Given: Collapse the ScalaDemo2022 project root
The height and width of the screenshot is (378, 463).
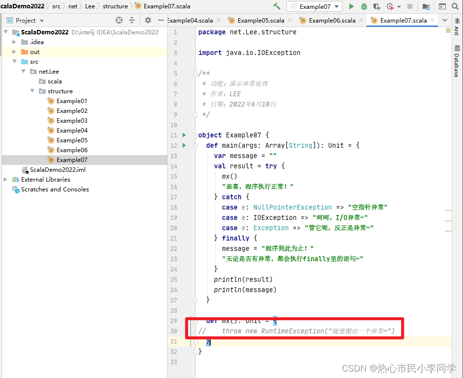Looking at the screenshot, I should pos(5,32).
